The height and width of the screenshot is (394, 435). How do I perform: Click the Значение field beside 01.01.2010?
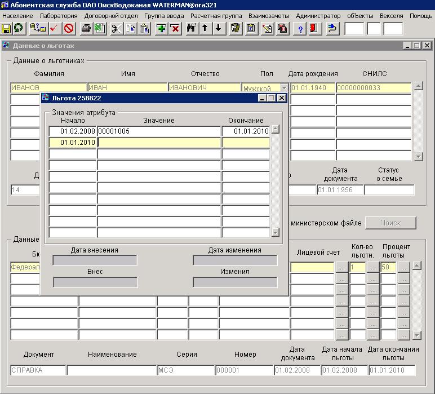[159, 143]
